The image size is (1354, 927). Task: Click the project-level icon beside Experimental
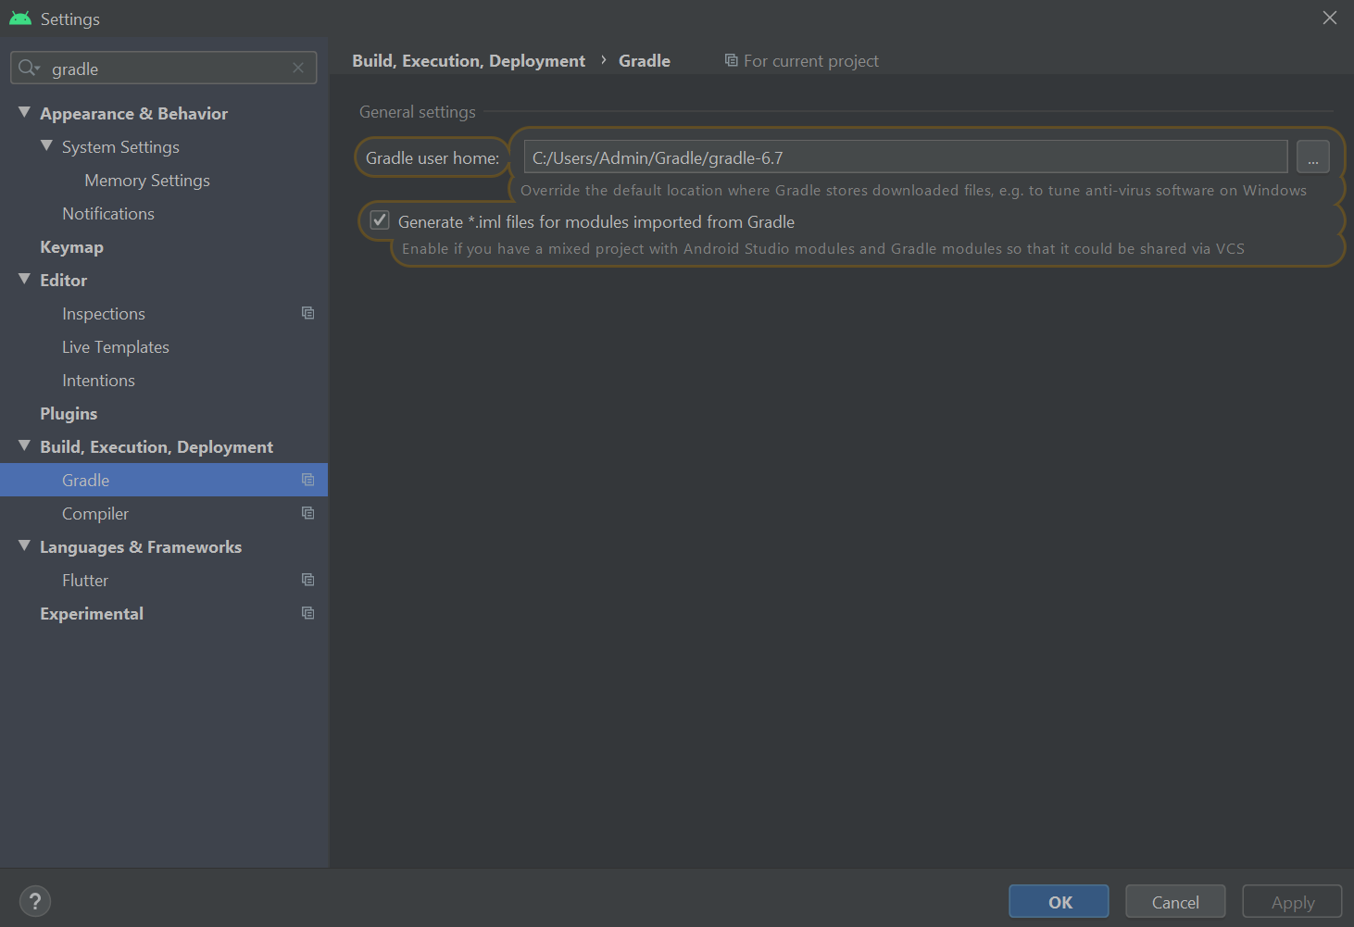point(308,613)
